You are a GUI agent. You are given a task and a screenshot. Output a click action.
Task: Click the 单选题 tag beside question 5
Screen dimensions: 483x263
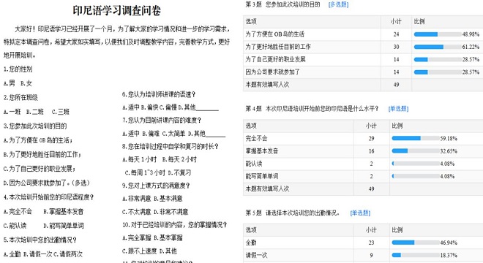coord(360,213)
